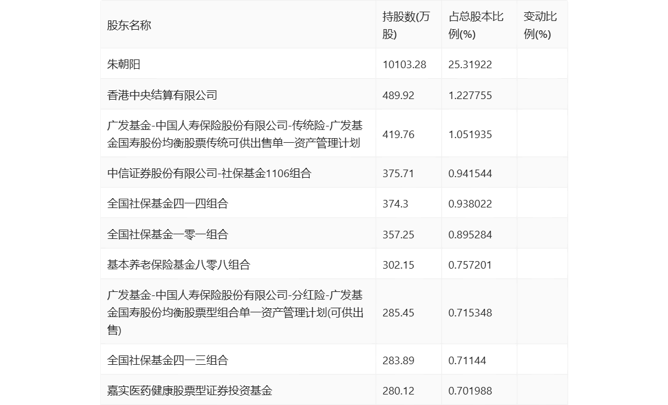
Task: Select the 持股数(万股) column header
Action: [406, 26]
